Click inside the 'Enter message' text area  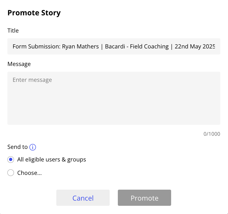tap(114, 98)
